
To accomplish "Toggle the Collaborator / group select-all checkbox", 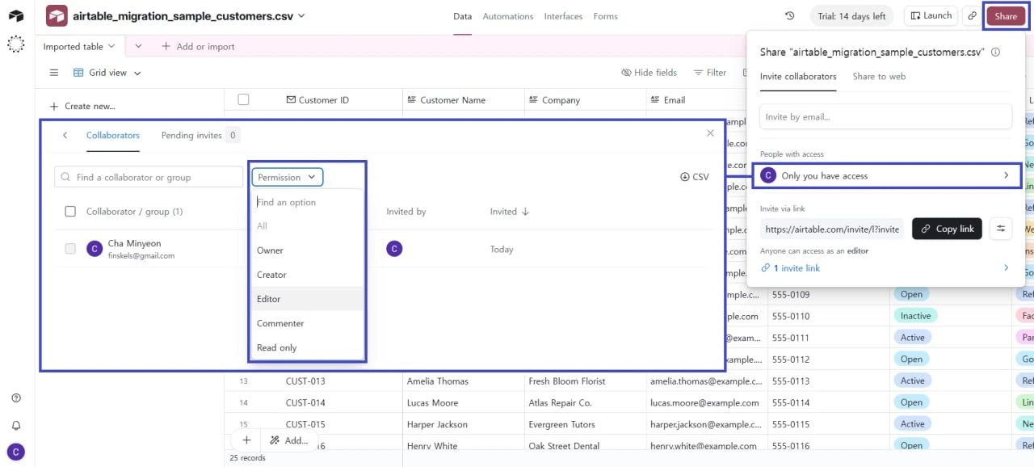I will [x=70, y=212].
